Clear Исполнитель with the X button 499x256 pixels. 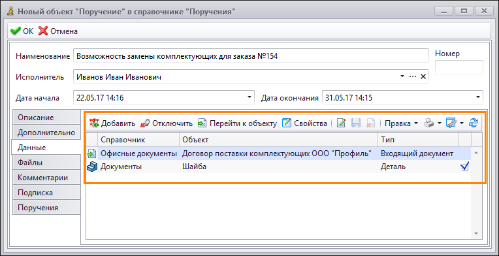click(x=423, y=76)
